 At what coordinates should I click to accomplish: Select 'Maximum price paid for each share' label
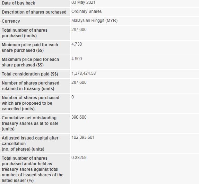tap(30, 62)
